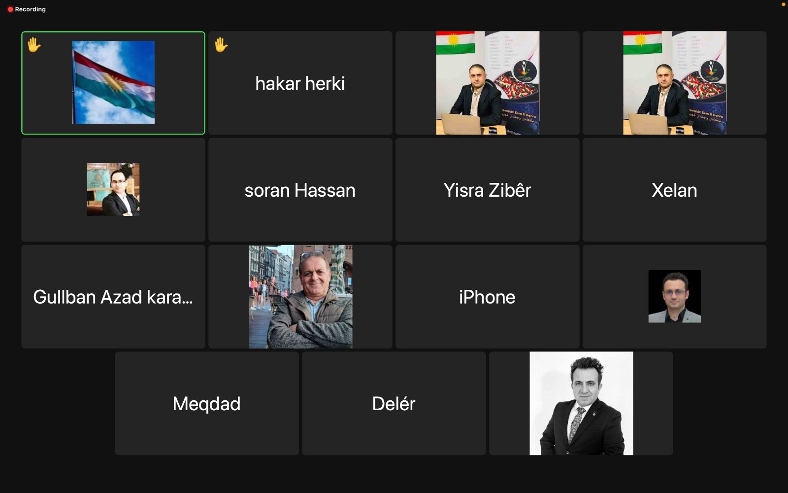Select the Kurdistan flag participant thumbnail
The image size is (788, 493).
point(113,82)
